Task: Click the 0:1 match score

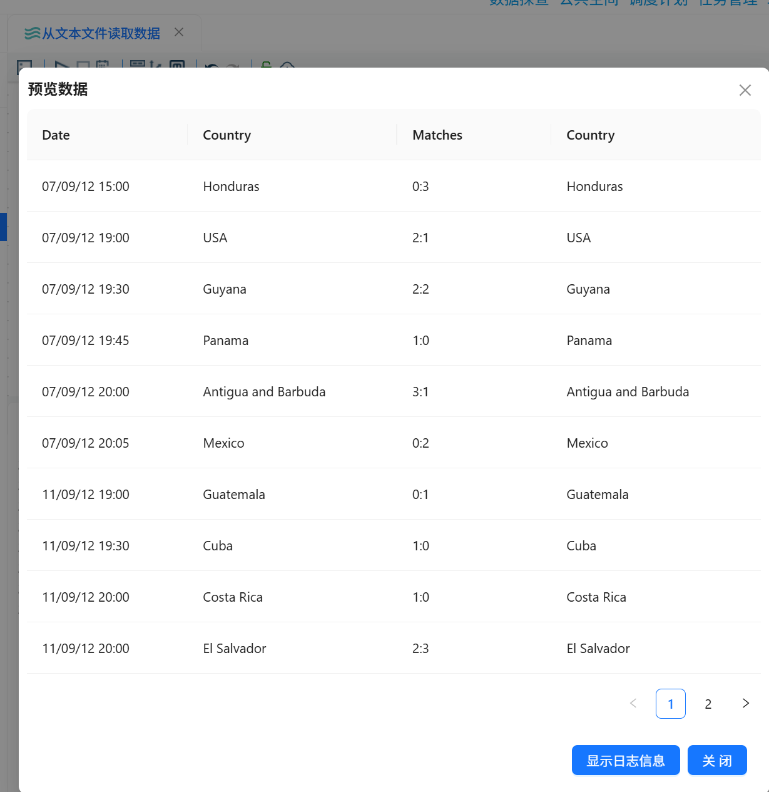Action: pyautogui.click(x=420, y=495)
